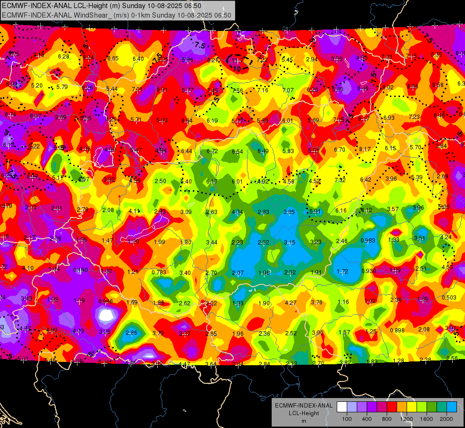Screen dimensions: 465x428
Task: Click the legend scale value 800
Action: click(x=387, y=419)
